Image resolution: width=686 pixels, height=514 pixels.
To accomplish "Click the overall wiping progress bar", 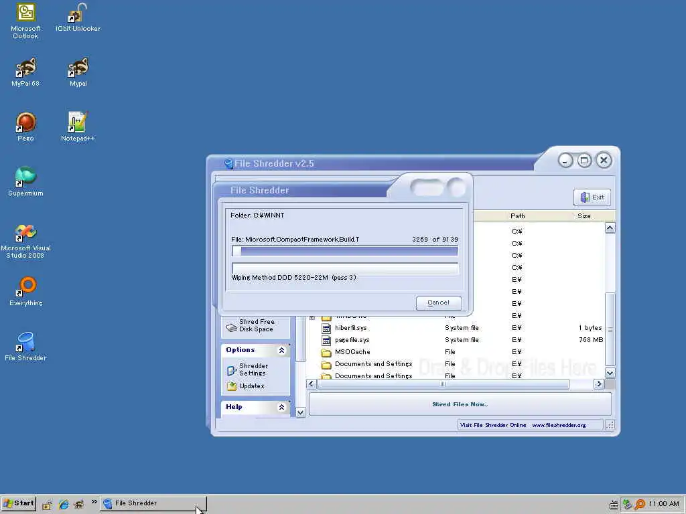I will (345, 268).
